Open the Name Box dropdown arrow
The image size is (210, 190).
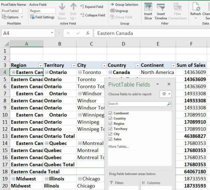[52, 33]
